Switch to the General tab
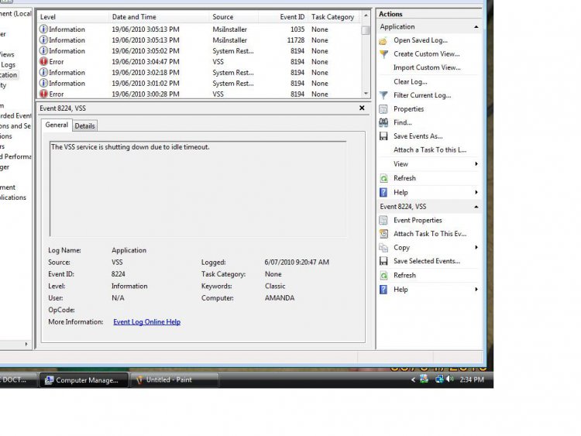 click(57, 125)
